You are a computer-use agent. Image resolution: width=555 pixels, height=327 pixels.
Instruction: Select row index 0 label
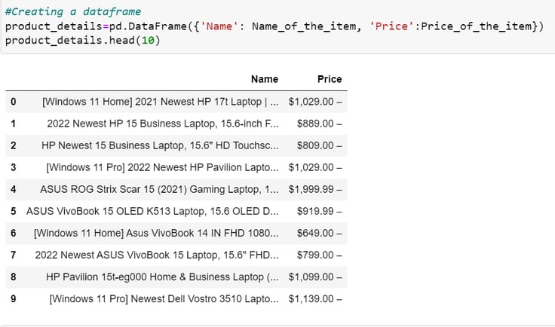[13, 102]
